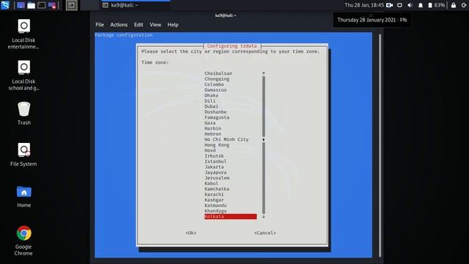Viewport: 469px width, 264px height.
Task: Select Gaza time zone
Action: click(210, 122)
